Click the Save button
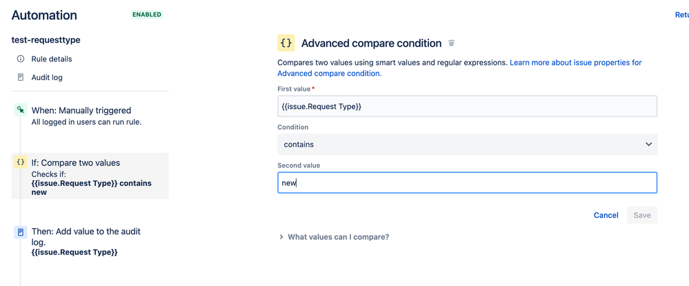 point(642,215)
